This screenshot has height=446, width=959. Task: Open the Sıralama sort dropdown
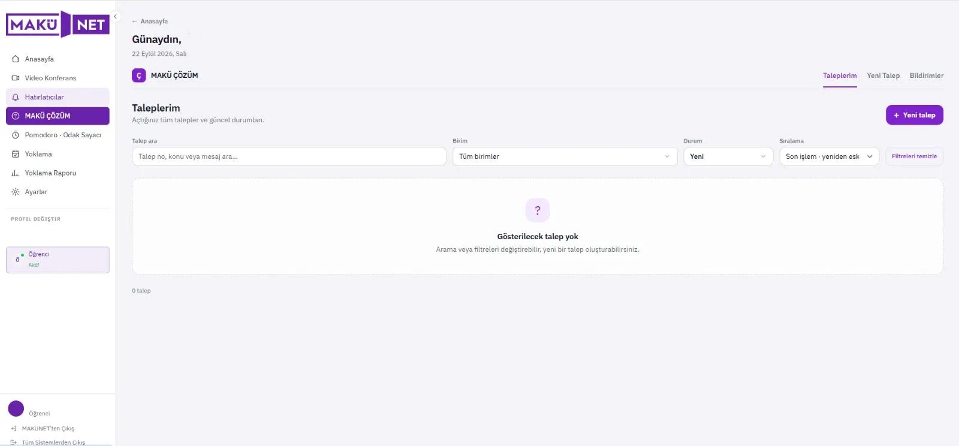829,156
